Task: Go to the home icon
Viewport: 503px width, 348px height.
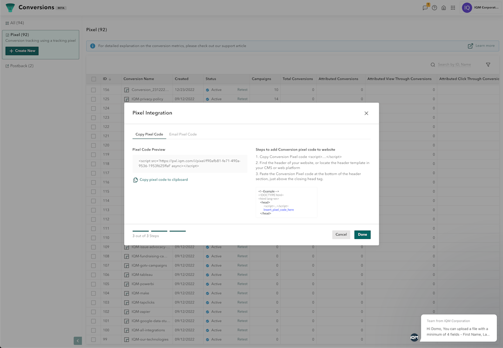Action: [x=444, y=8]
